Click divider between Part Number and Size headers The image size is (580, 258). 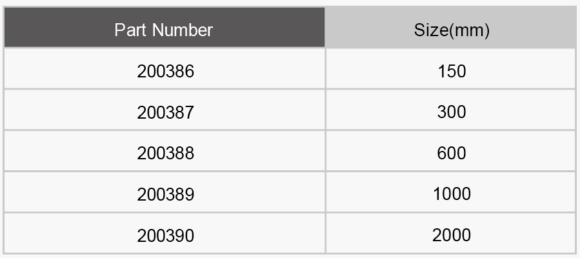(x=325, y=27)
